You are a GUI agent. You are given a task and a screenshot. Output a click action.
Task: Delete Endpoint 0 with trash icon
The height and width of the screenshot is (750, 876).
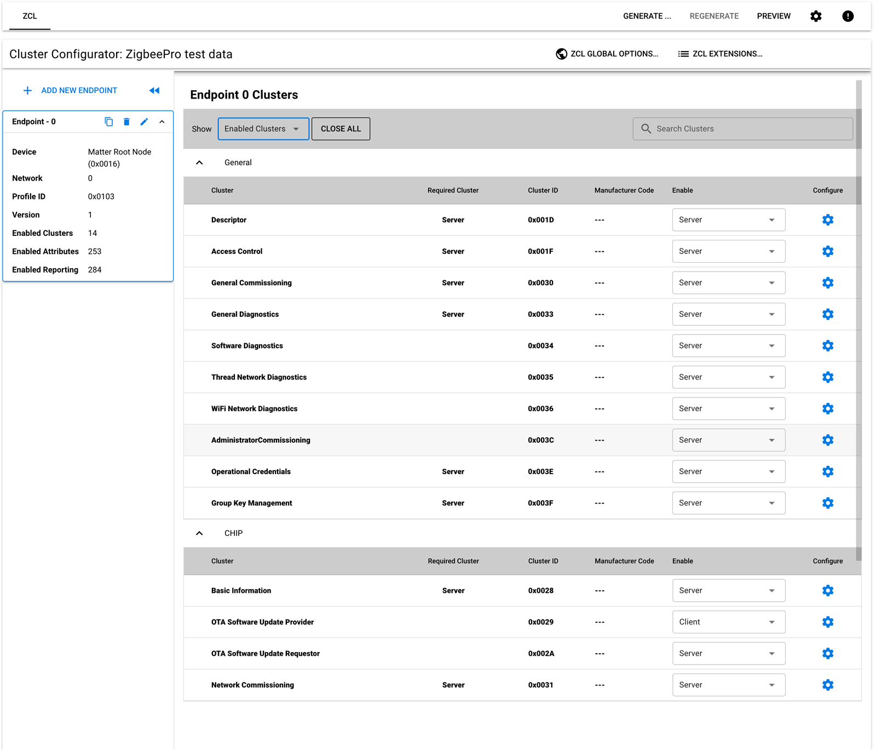click(126, 122)
